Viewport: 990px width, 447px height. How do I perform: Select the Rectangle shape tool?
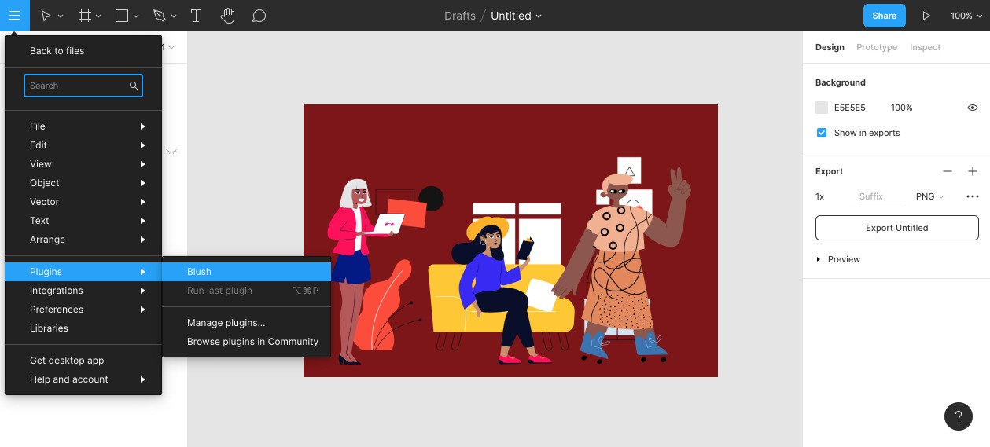pyautogui.click(x=122, y=16)
